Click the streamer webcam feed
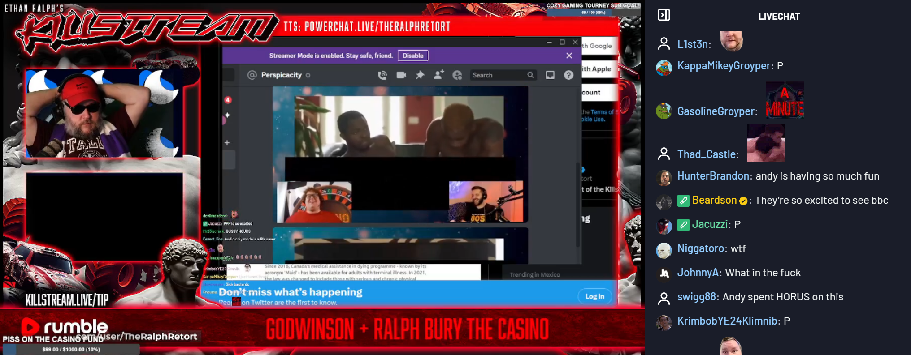The image size is (911, 355). (x=104, y=113)
